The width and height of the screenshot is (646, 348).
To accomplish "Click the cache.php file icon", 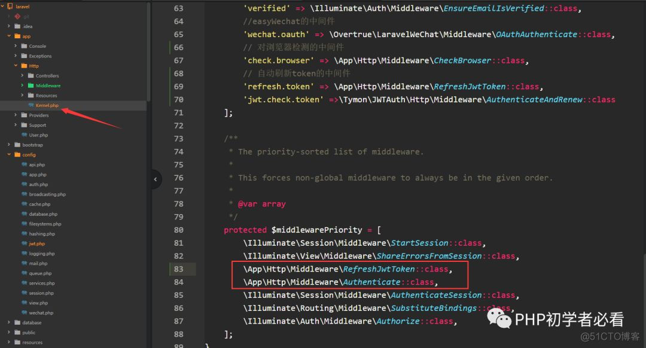I will 25,204.
